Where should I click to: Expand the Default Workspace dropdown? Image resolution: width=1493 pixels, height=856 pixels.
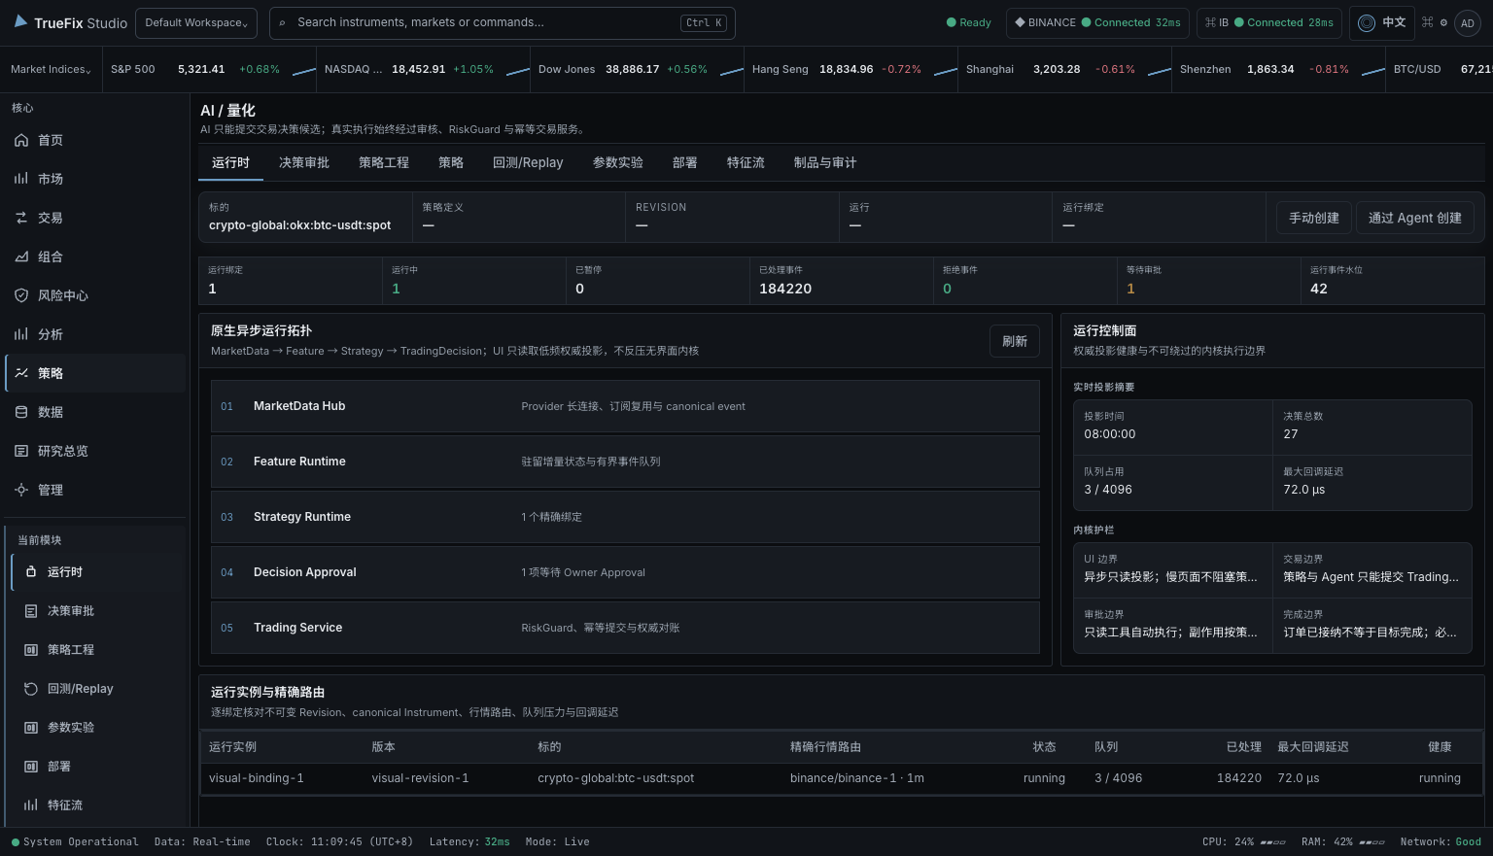point(196,22)
